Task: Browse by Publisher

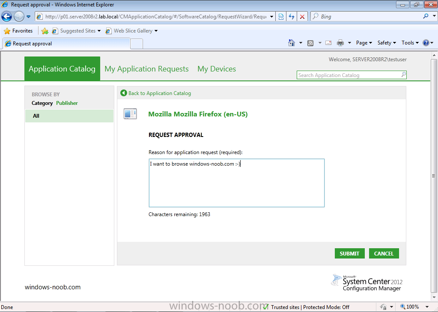Action: [x=67, y=103]
